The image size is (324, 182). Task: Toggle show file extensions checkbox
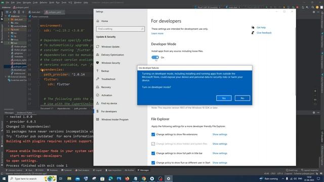point(153,134)
